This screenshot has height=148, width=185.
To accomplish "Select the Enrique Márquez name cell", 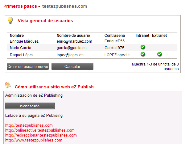I will coord(24,41).
